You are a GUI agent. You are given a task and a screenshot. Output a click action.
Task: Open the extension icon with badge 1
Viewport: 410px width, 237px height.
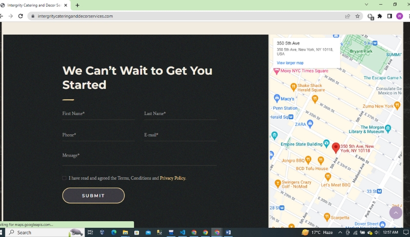tap(370, 16)
